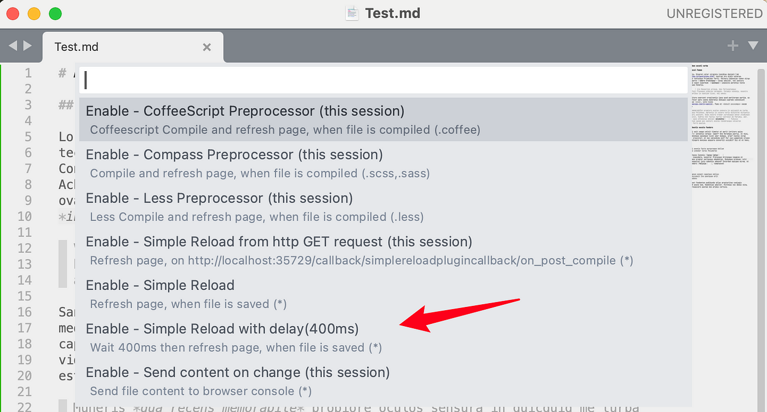This screenshot has height=412, width=767.
Task: Enable Simple Reload from http GET request
Action: [x=383, y=251]
